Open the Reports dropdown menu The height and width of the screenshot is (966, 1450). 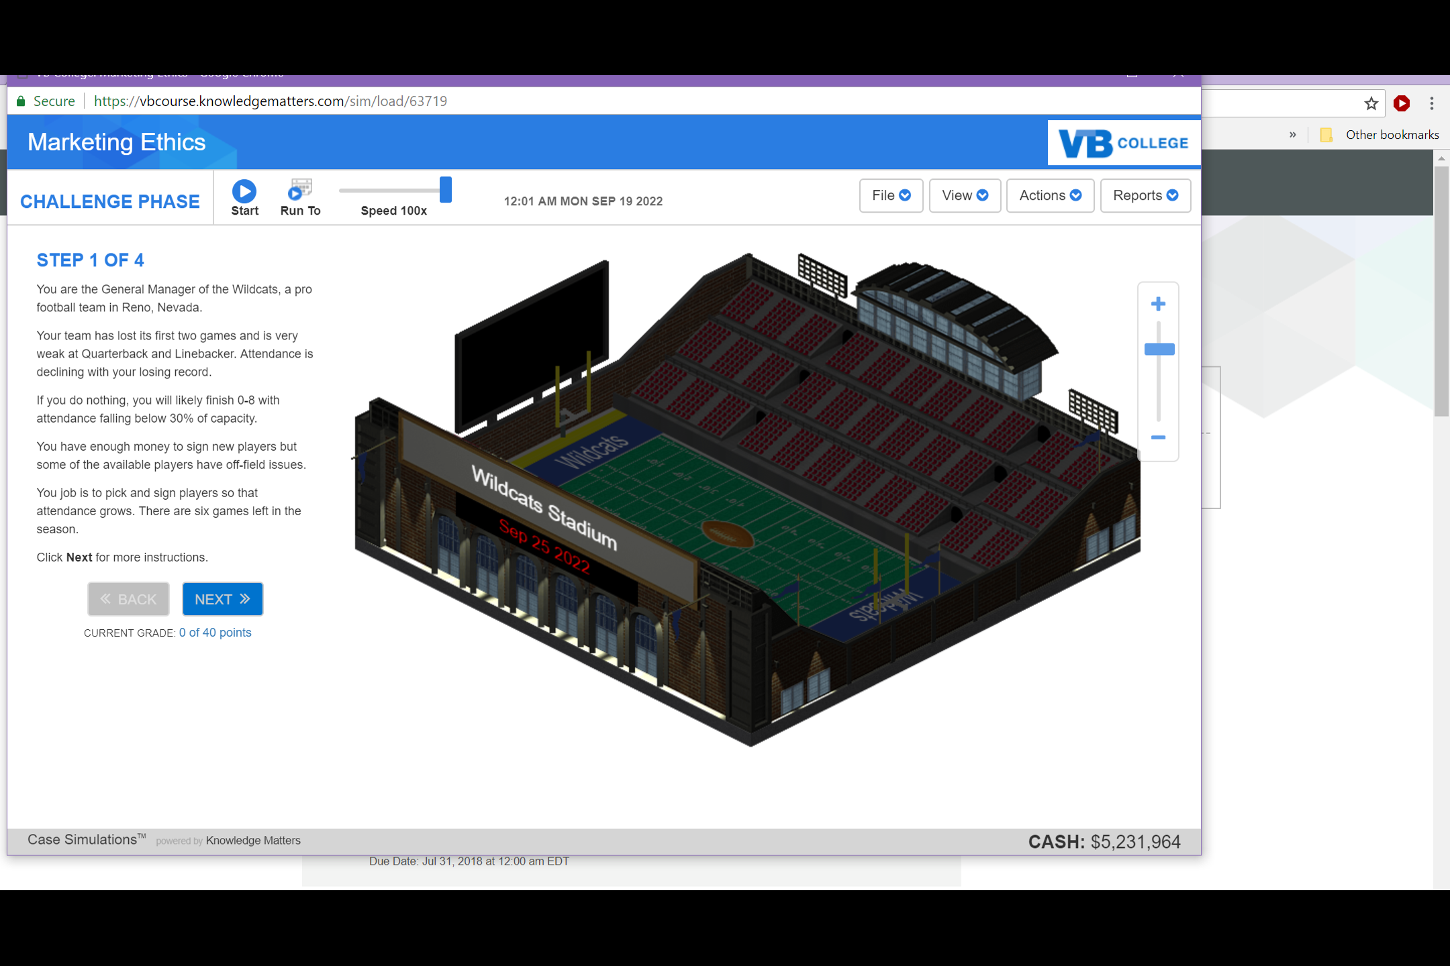[x=1145, y=195]
